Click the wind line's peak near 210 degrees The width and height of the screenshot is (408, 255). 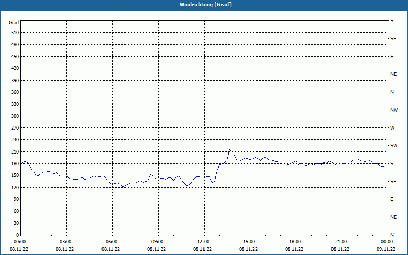pyautogui.click(x=229, y=150)
